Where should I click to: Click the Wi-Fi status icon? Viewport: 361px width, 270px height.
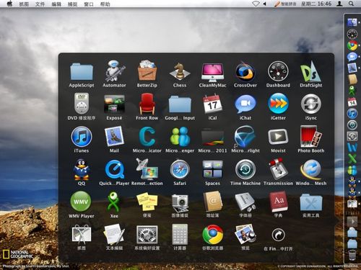[256, 4]
